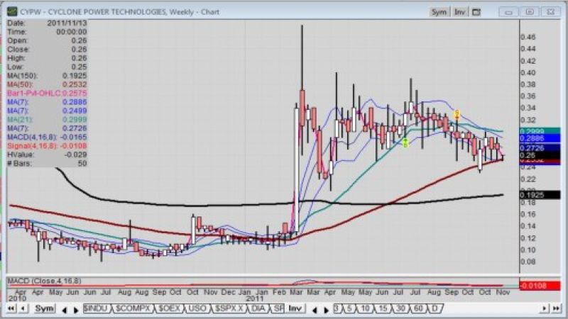Open the $OEX symbol tab

click(x=169, y=308)
